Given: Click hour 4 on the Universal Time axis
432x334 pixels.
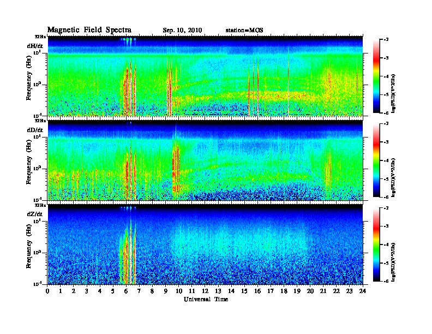Looking at the screenshot, I should pyautogui.click(x=100, y=291).
